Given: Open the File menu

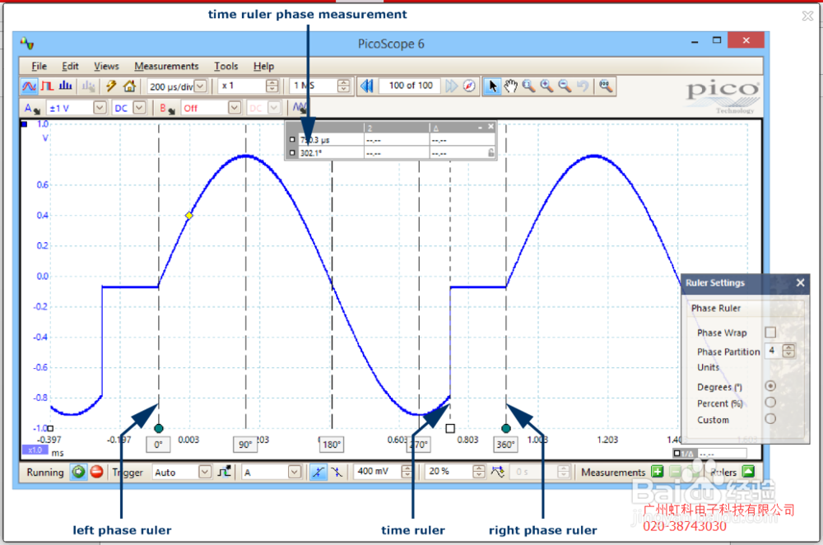Looking at the screenshot, I should coord(39,66).
